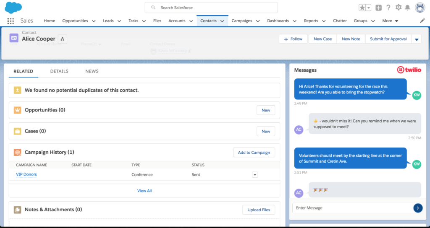Click the Upload Files button
The height and width of the screenshot is (228, 430).
pyautogui.click(x=259, y=210)
